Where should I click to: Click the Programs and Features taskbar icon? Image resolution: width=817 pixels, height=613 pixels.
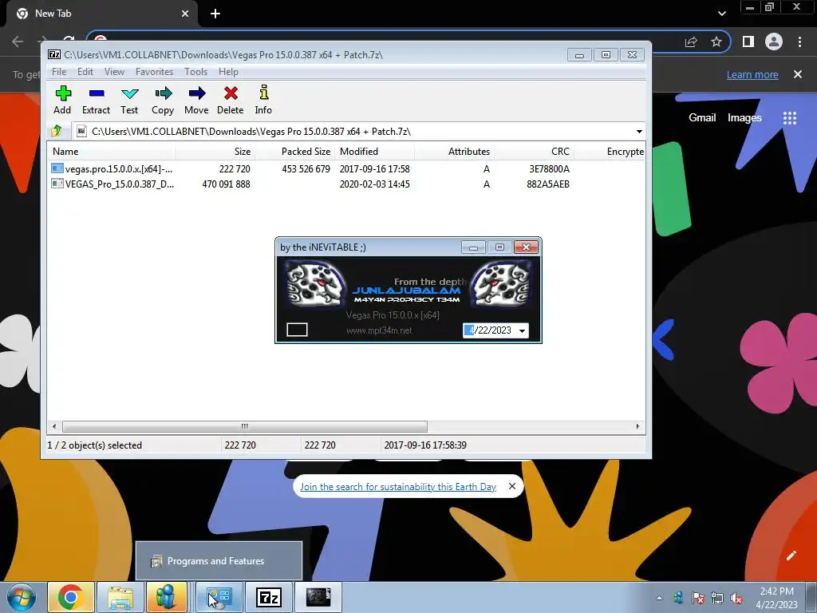(219, 597)
